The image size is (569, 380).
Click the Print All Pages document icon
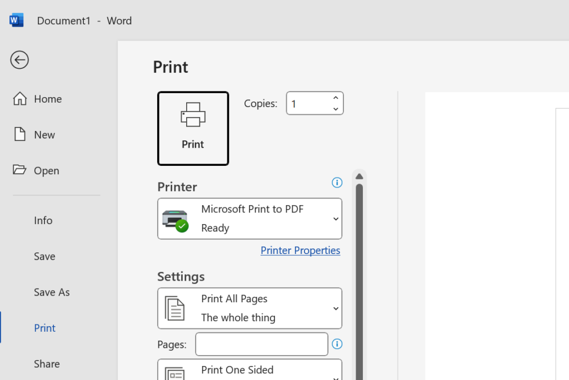pos(174,308)
